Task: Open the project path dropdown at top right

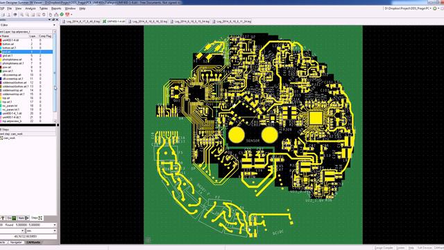Action: (x=430, y=8)
